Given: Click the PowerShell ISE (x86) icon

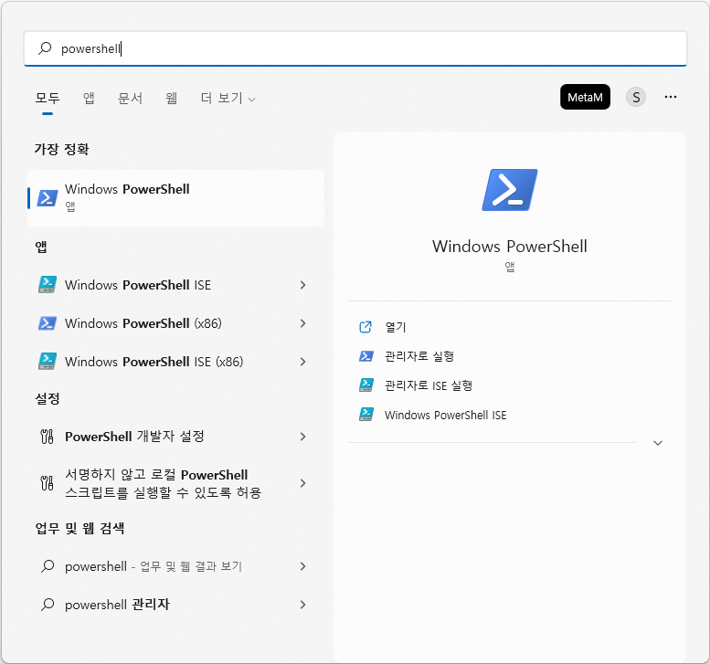Looking at the screenshot, I should pos(48,362).
